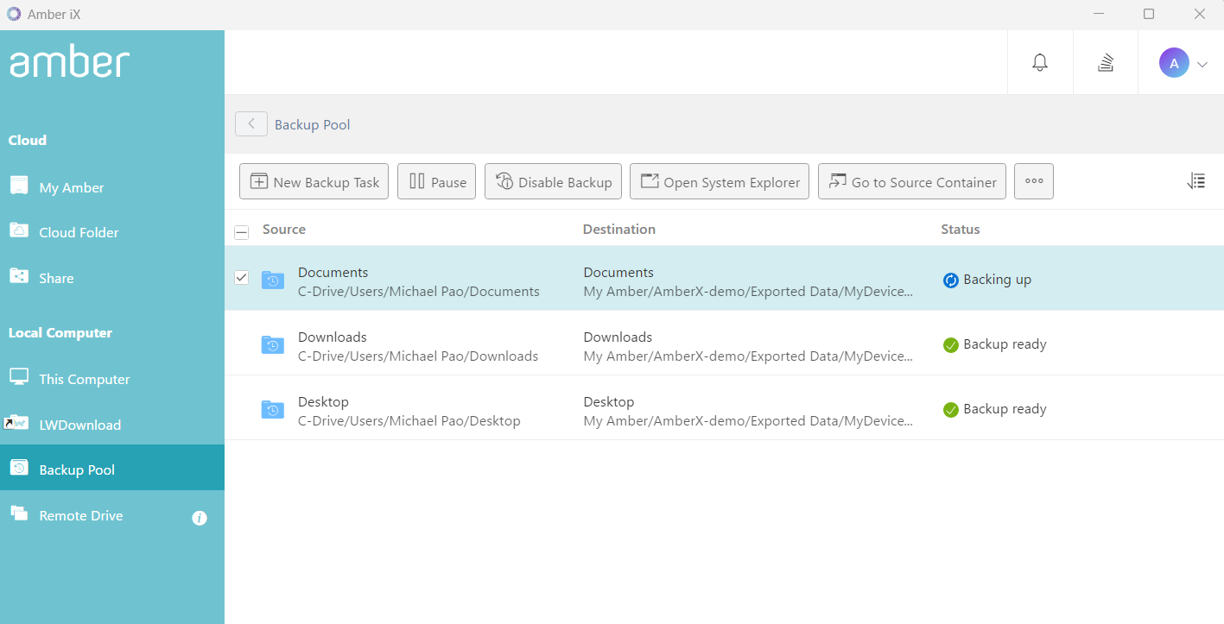Open the sort order list icon
Viewport: 1224px width, 624px height.
tap(1196, 181)
